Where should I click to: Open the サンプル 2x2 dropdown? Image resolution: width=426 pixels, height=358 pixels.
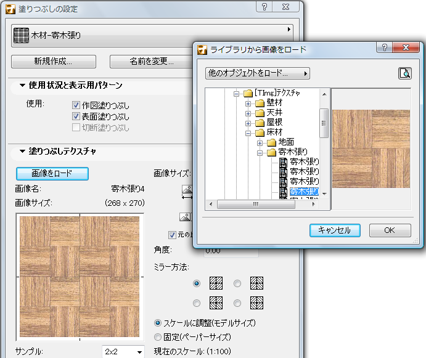pyautogui.click(x=123, y=352)
